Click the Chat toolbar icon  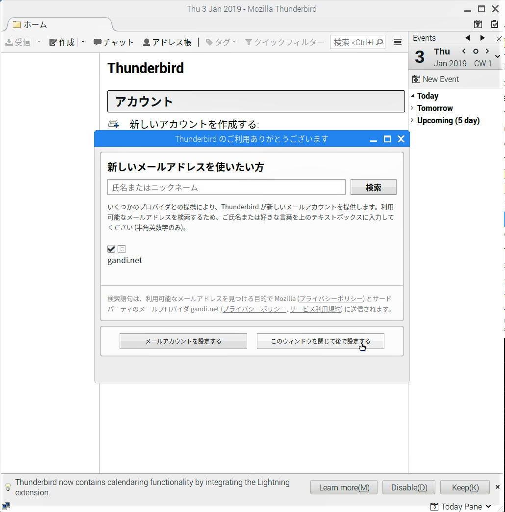click(x=113, y=42)
